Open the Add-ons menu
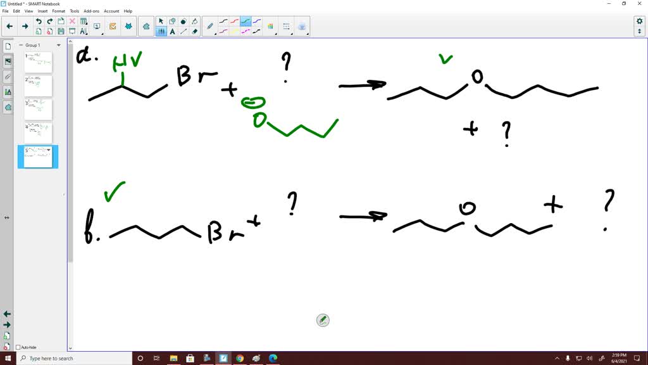The height and width of the screenshot is (365, 648). point(91,11)
